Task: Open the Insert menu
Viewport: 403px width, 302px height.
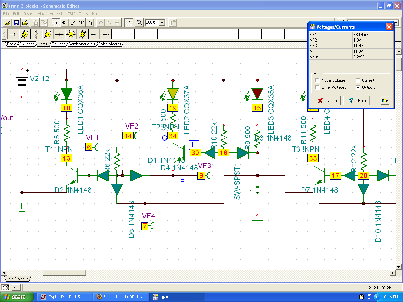Action: coord(29,14)
